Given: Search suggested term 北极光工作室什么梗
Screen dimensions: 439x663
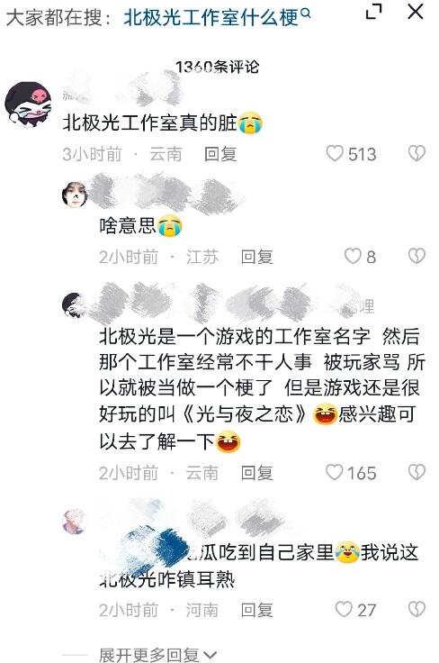Looking at the screenshot, I should click(x=211, y=18).
